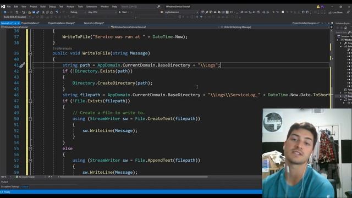The width and height of the screenshot is (352, 198).
Task: Click the bookmark toolbar icon
Action: tap(283, 12)
